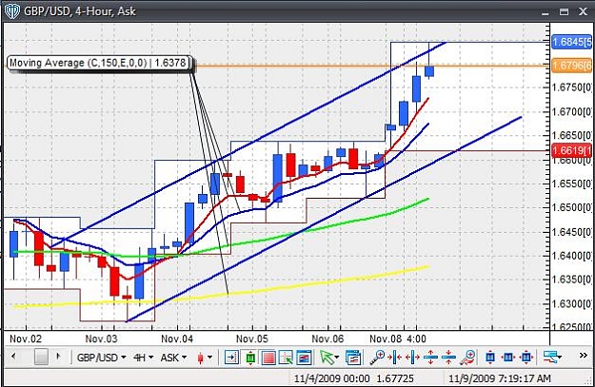Click the Nov.06 date axis label
The image size is (595, 387).
coord(327,339)
